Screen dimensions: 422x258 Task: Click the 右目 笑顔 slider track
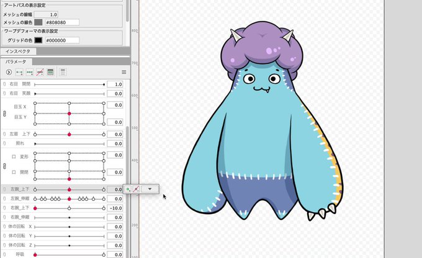point(70,94)
